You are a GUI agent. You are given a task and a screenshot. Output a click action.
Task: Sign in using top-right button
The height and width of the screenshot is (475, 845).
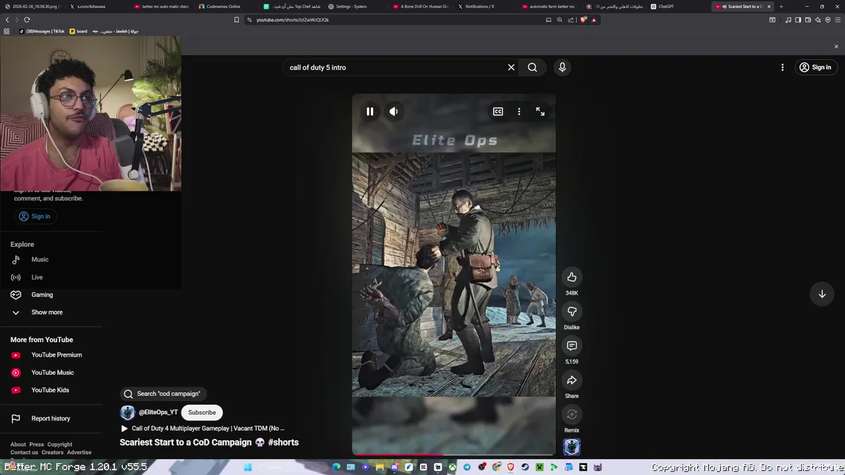(x=815, y=67)
